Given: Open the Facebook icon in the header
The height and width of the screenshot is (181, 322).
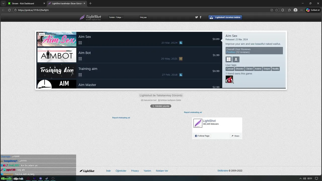Looking at the screenshot, I should click(x=200, y=17).
